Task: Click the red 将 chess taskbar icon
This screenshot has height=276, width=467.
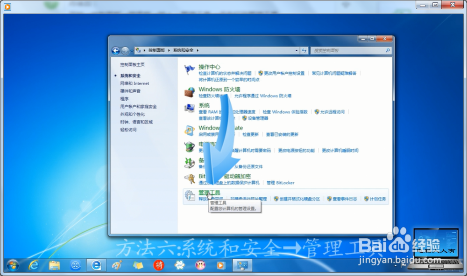Action: click(159, 265)
